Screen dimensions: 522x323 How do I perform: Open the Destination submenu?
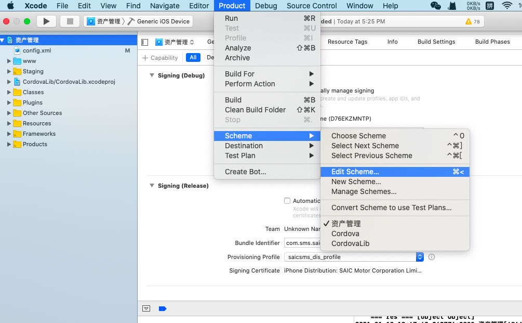(x=267, y=146)
